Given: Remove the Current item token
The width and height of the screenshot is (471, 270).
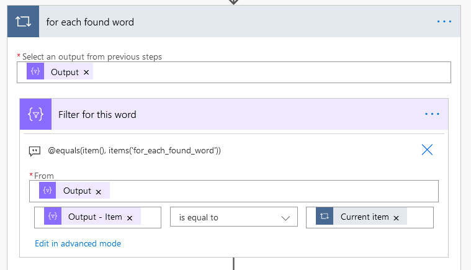Looking at the screenshot, I should coord(396,218).
